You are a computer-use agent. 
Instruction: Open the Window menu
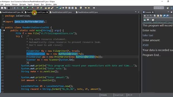(49, 4)
